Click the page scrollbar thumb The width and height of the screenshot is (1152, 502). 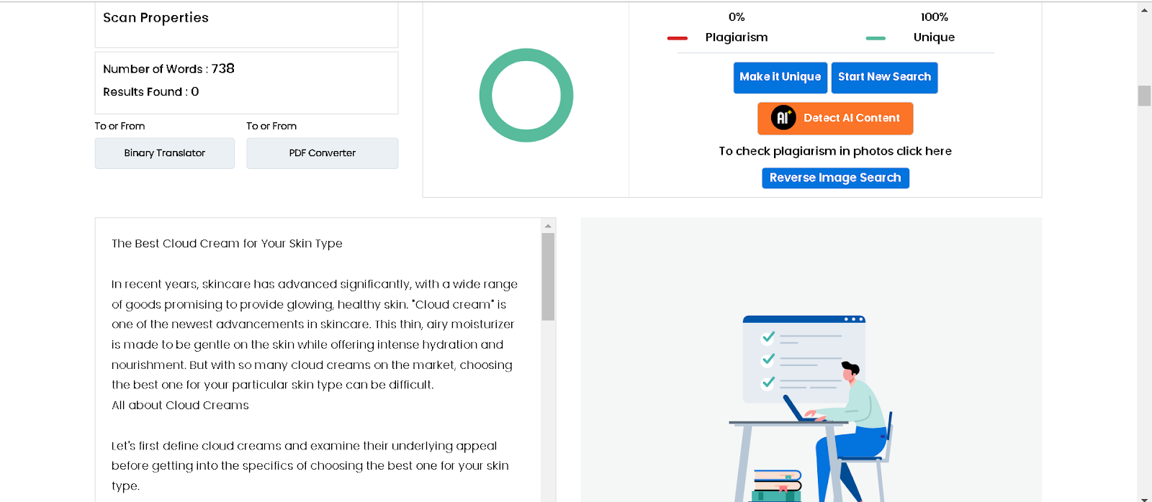pyautogui.click(x=1144, y=96)
